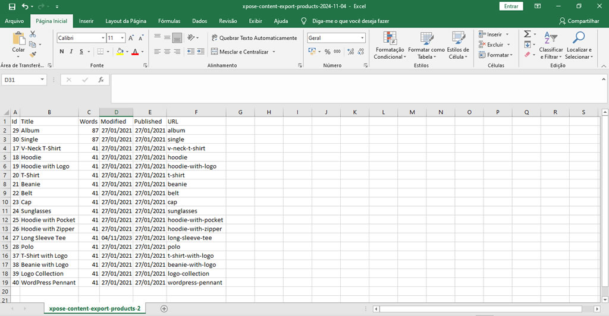The image size is (609, 316).
Task: Toggle Bold (N) formatting
Action: 62,52
